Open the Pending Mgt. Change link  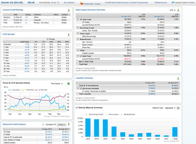pyautogui.click(x=92, y=4)
